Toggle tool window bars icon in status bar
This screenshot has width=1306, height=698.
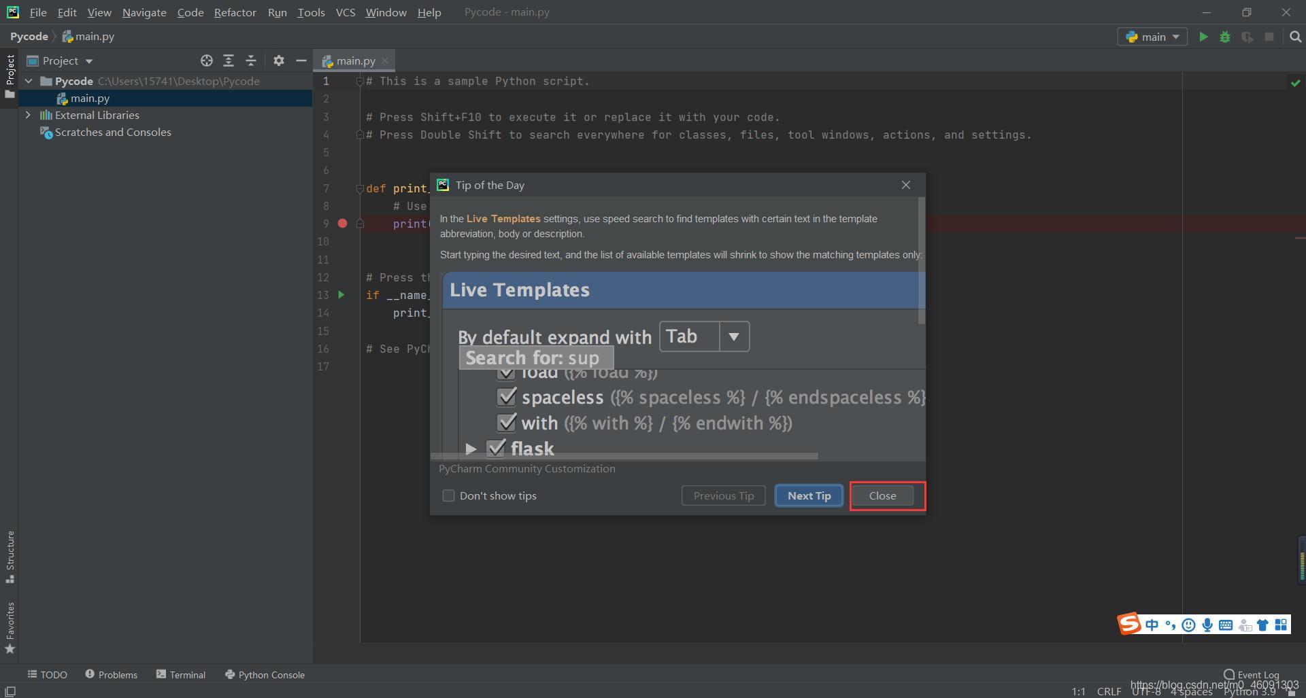pos(10,691)
